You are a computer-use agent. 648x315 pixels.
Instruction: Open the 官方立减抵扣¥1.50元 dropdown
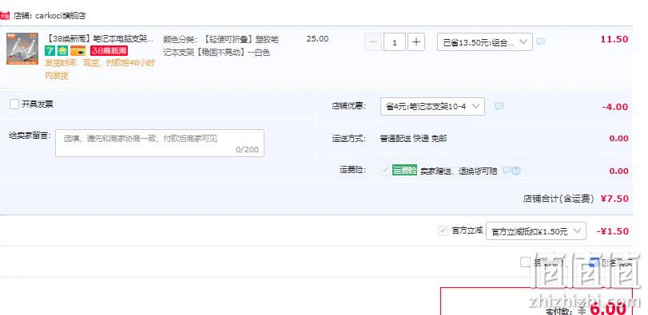click(x=536, y=231)
